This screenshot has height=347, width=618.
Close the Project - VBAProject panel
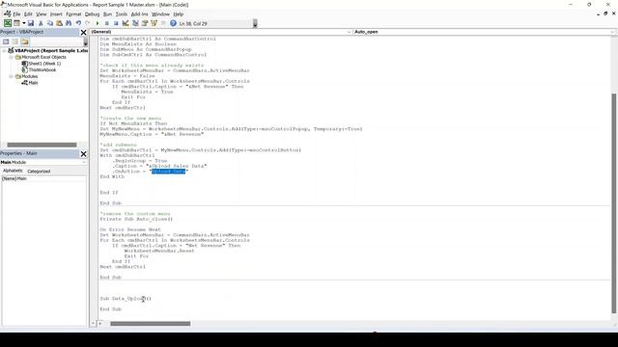pos(83,32)
